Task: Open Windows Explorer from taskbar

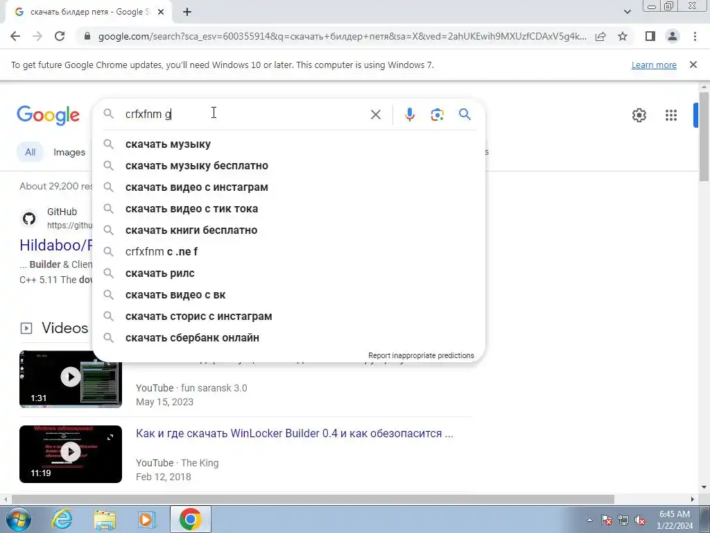Action: 105,519
